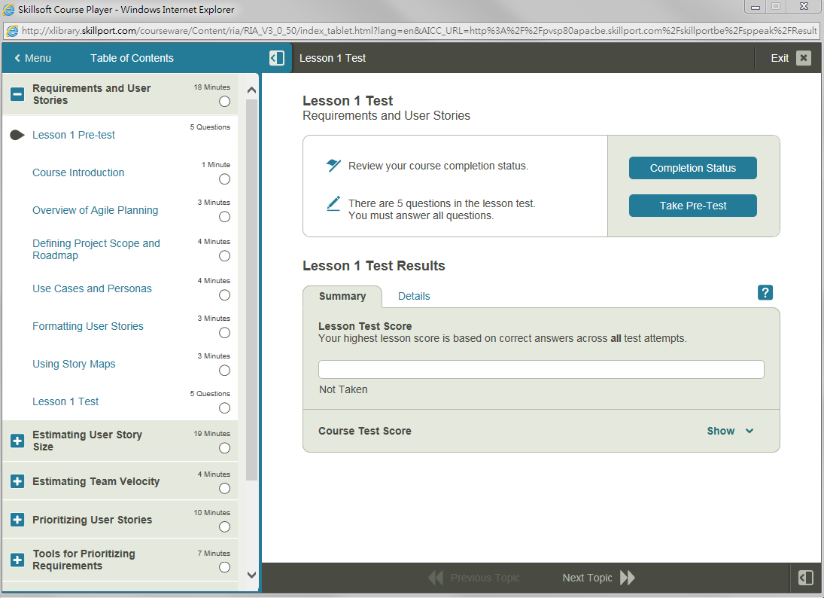Image resolution: width=824 pixels, height=598 pixels.
Task: Click status circle for Lesson 1 Test
Action: click(224, 408)
